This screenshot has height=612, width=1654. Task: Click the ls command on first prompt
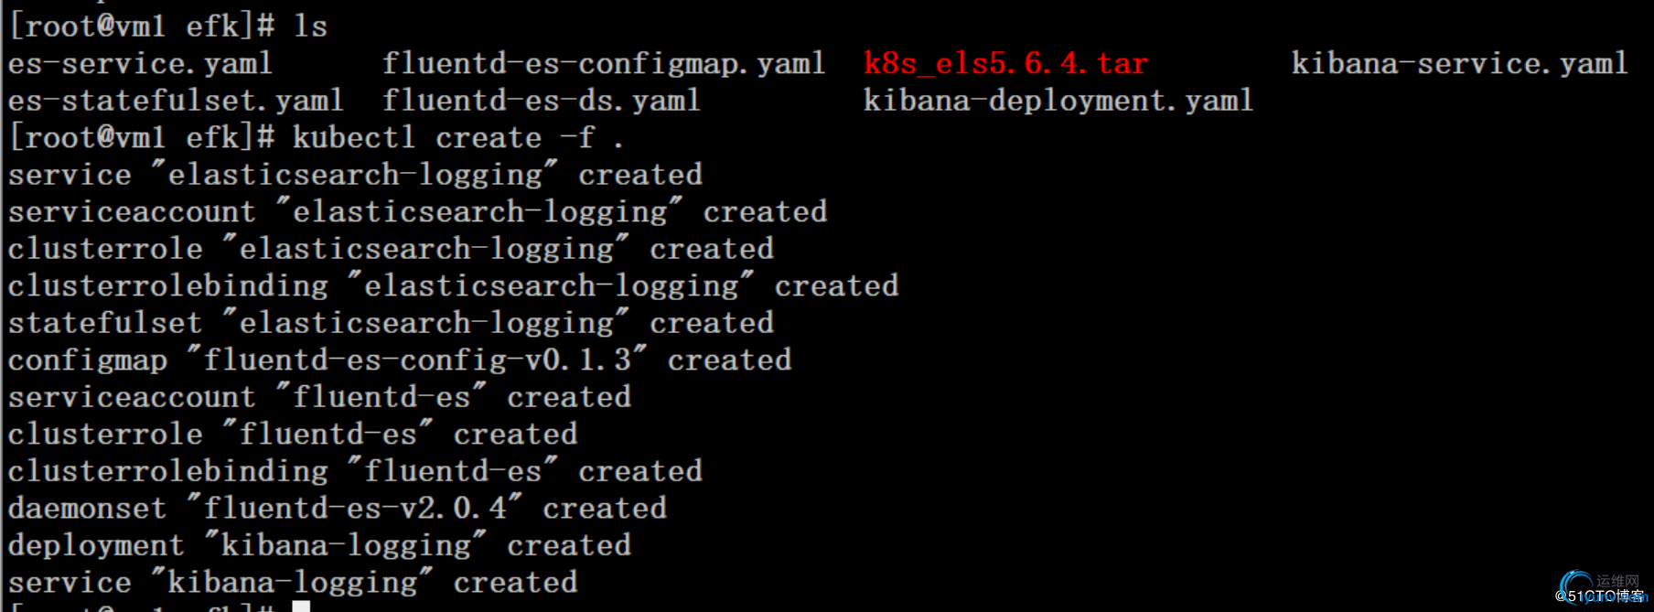(x=310, y=27)
